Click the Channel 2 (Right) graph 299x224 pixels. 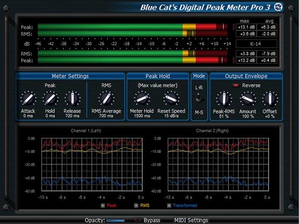[x=218, y=165]
